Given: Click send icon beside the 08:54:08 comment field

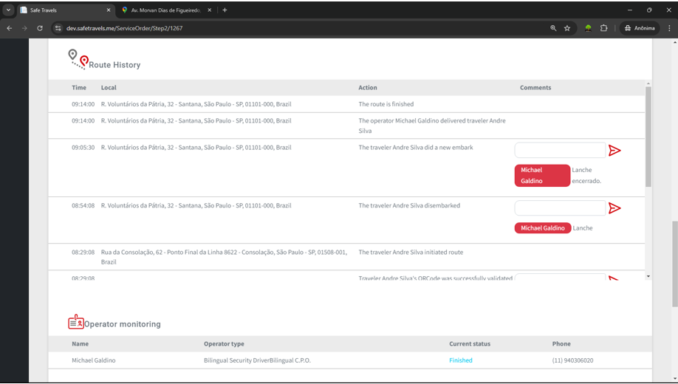Looking at the screenshot, I should [614, 208].
